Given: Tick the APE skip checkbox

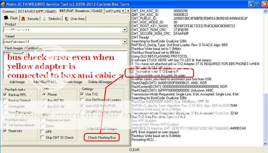Looking at the screenshot, I should point(42,132).
